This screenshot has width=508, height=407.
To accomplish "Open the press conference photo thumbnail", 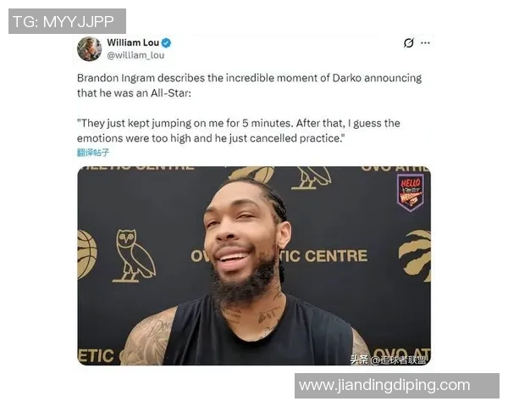I will pos(254,265).
